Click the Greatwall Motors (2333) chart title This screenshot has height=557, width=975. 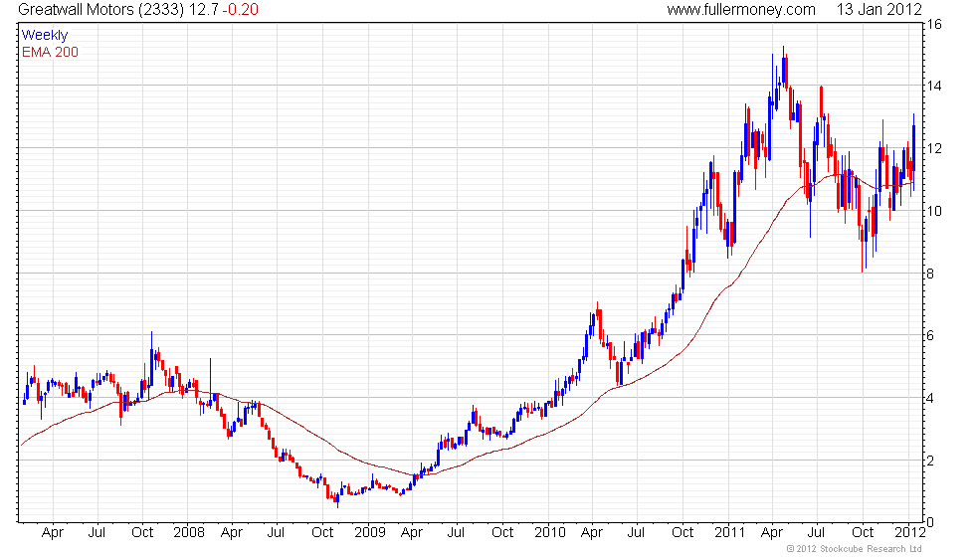[x=101, y=10]
